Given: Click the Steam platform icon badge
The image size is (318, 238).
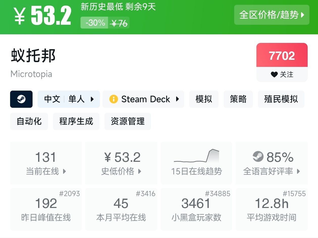Looking at the screenshot, I should click(21, 99).
